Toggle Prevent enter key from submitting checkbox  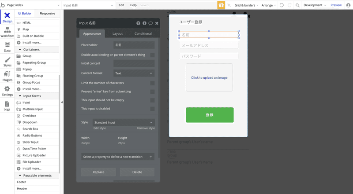[152, 92]
